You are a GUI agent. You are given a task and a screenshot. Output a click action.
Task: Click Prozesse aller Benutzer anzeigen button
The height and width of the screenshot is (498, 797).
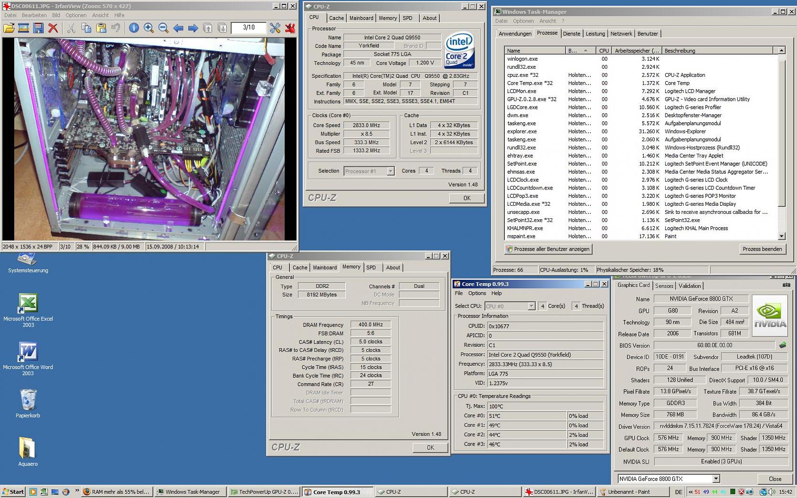[548, 249]
